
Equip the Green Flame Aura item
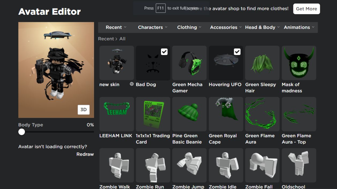click(x=262, y=114)
